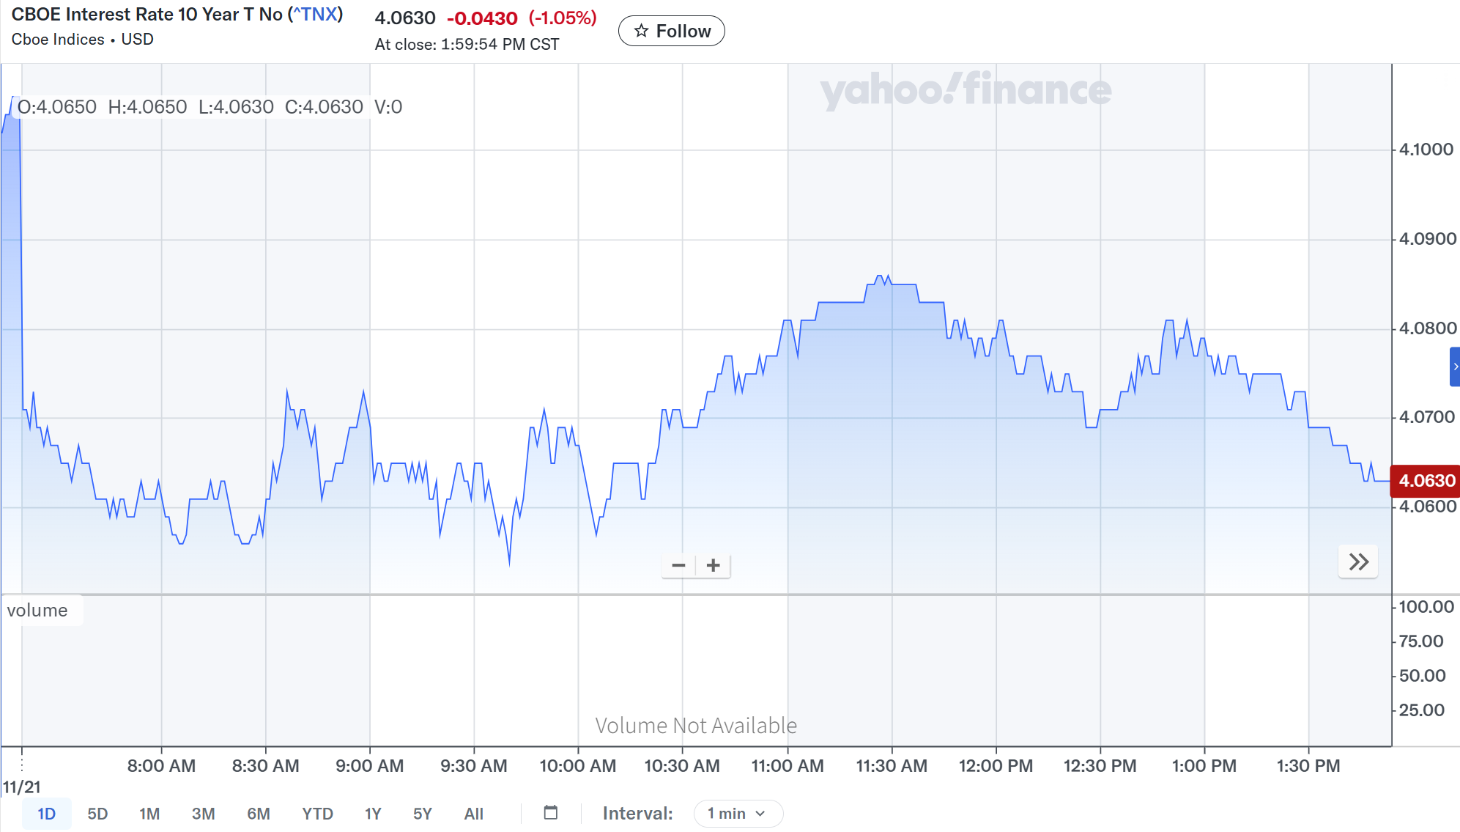Click the red 4.0630 current price marker
Viewport: 1460px width, 832px height.
point(1426,481)
